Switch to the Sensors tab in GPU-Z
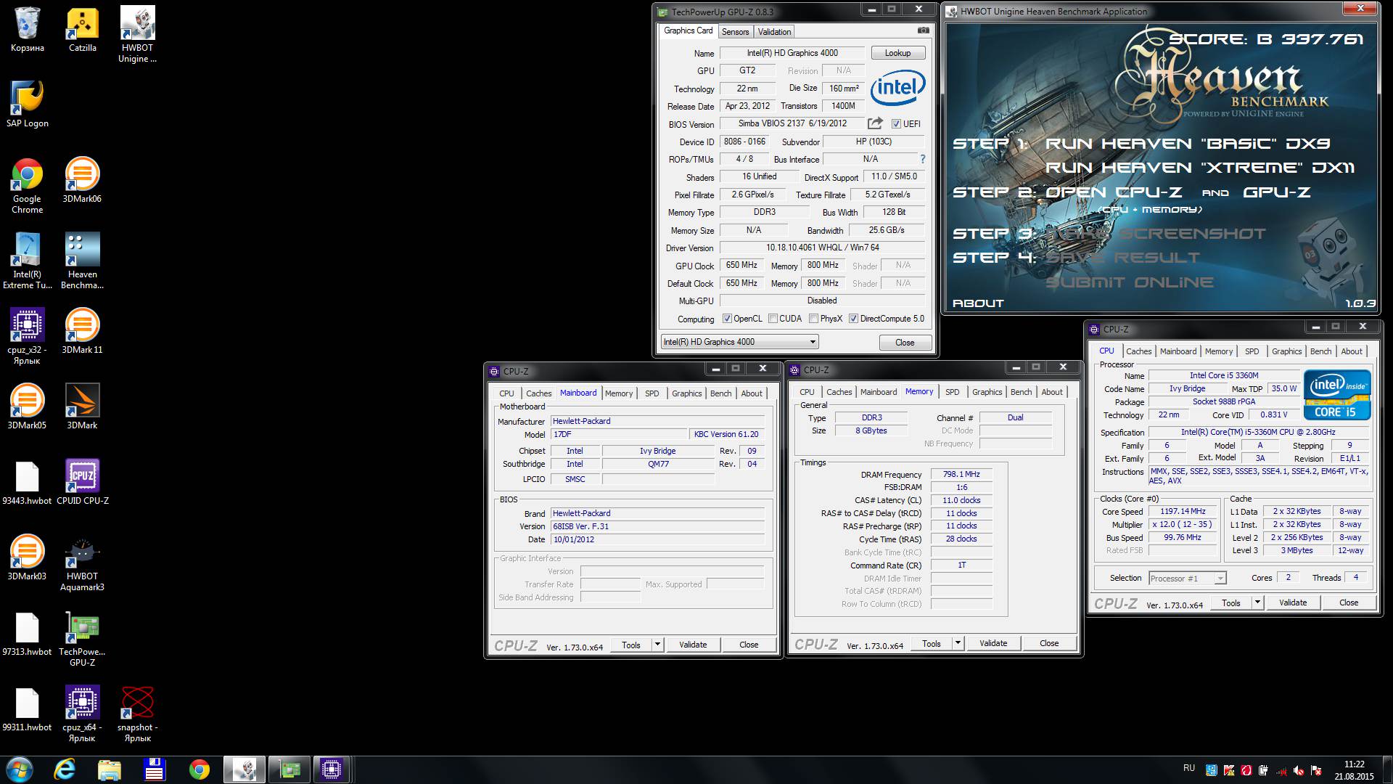The height and width of the screenshot is (784, 1393). click(x=735, y=32)
